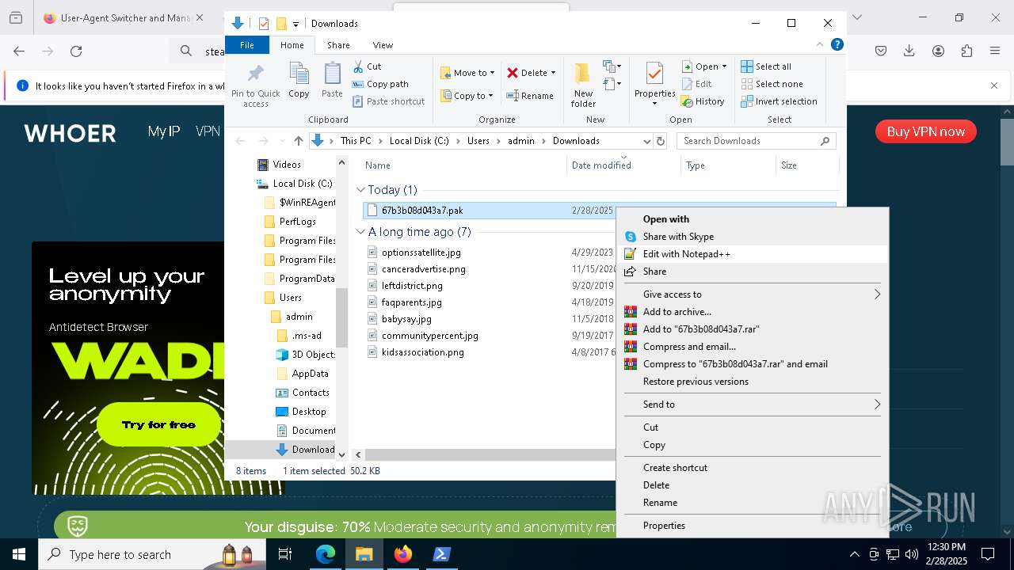
Task: Open Firefox from the taskbar
Action: tap(403, 554)
